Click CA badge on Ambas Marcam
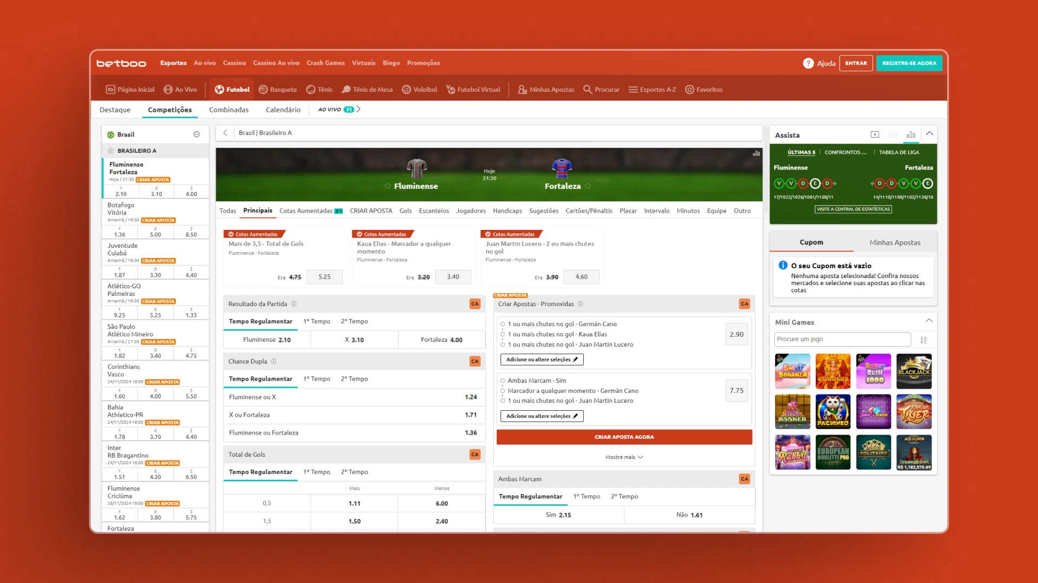 point(744,479)
